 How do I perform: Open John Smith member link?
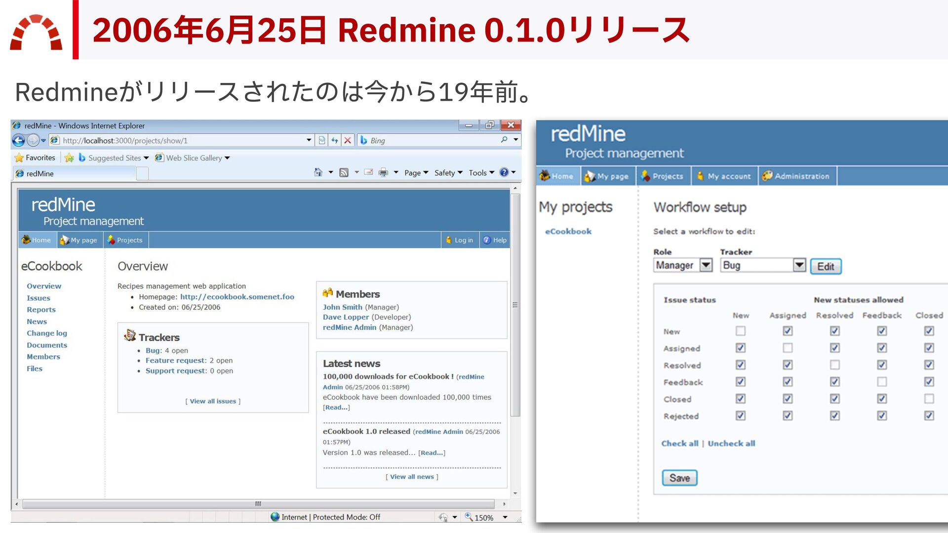coord(343,307)
